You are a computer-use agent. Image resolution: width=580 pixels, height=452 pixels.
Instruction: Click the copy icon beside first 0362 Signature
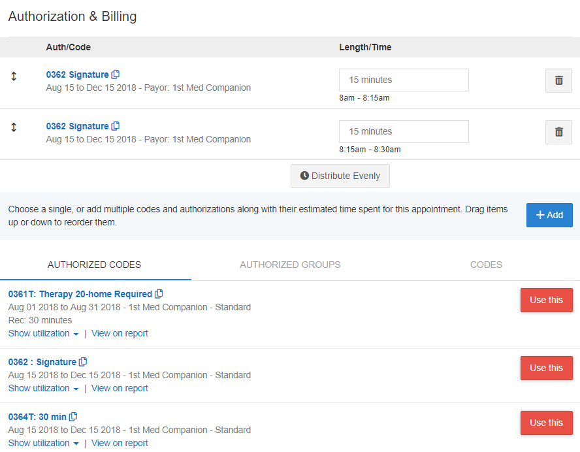(116, 74)
